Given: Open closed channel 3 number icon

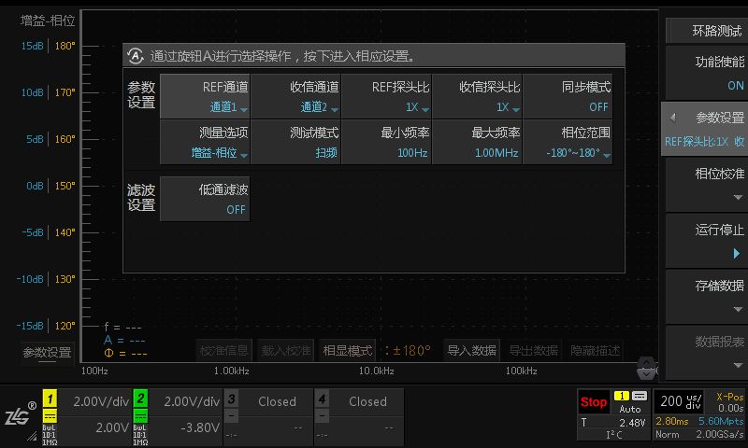Looking at the screenshot, I should coord(231,399).
